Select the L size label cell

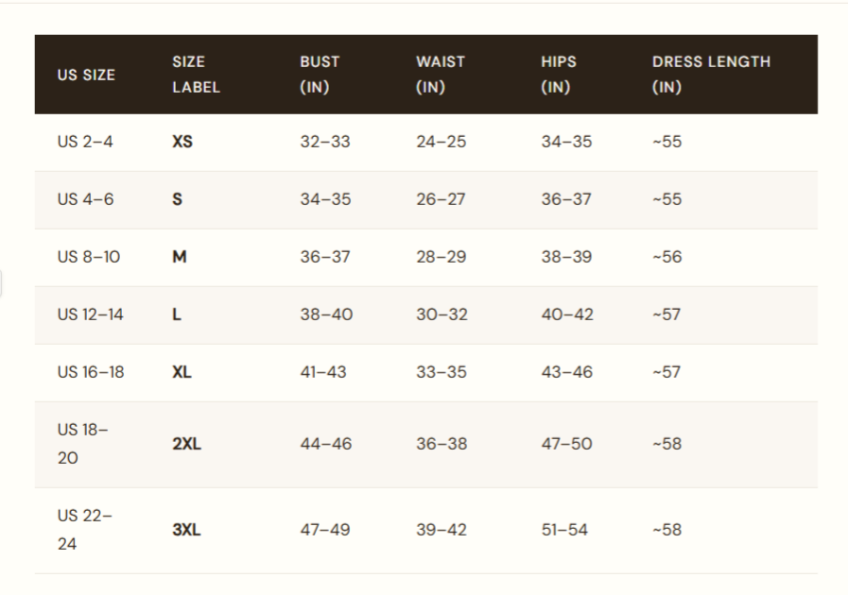[177, 314]
